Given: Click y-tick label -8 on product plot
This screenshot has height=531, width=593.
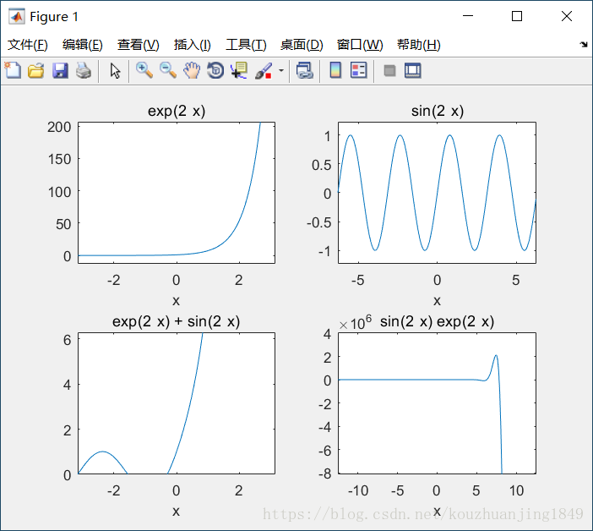Looking at the screenshot, I should click(324, 474).
